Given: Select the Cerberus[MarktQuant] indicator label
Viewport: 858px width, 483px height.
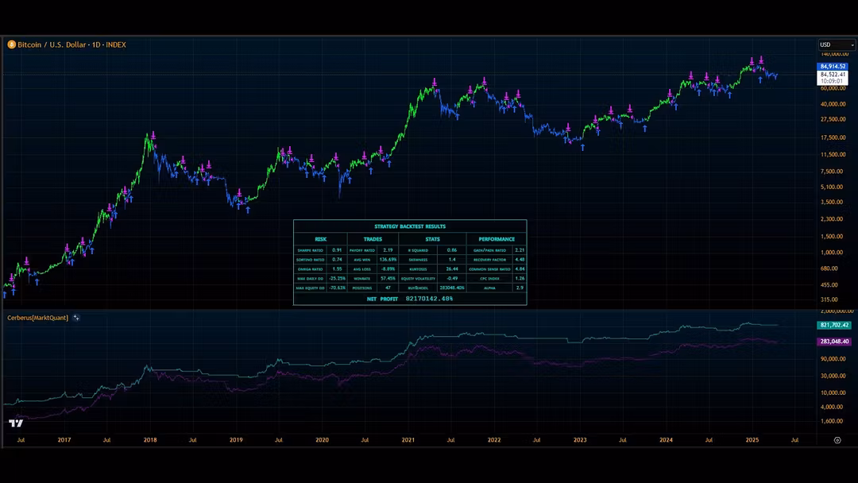Looking at the screenshot, I should pos(37,318).
